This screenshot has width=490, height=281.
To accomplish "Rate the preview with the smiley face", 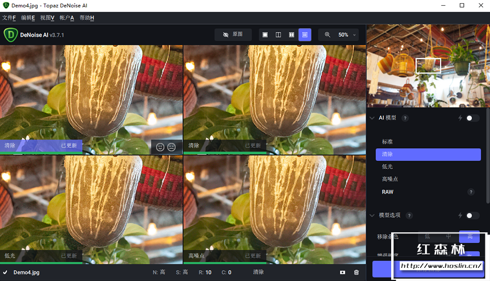I will coord(161,147).
